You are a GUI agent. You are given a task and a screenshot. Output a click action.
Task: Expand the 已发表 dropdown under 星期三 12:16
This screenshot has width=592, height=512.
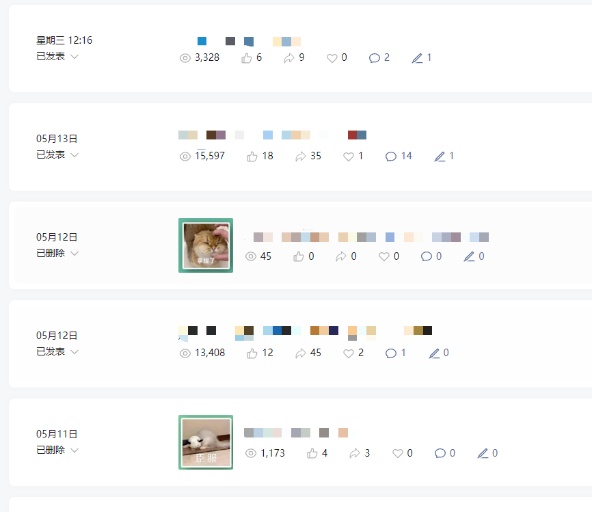[x=75, y=57]
